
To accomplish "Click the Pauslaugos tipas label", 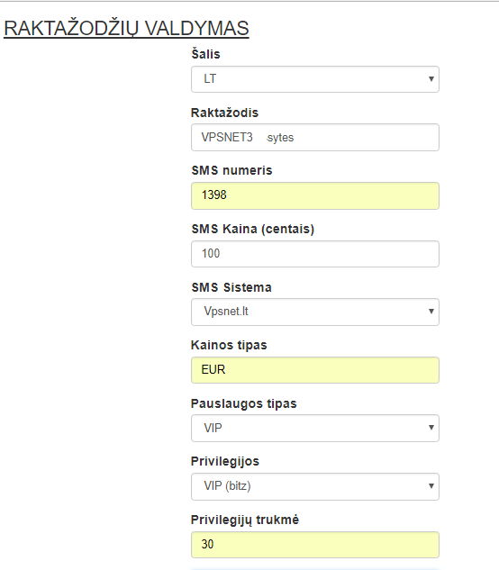I will coord(244,404).
